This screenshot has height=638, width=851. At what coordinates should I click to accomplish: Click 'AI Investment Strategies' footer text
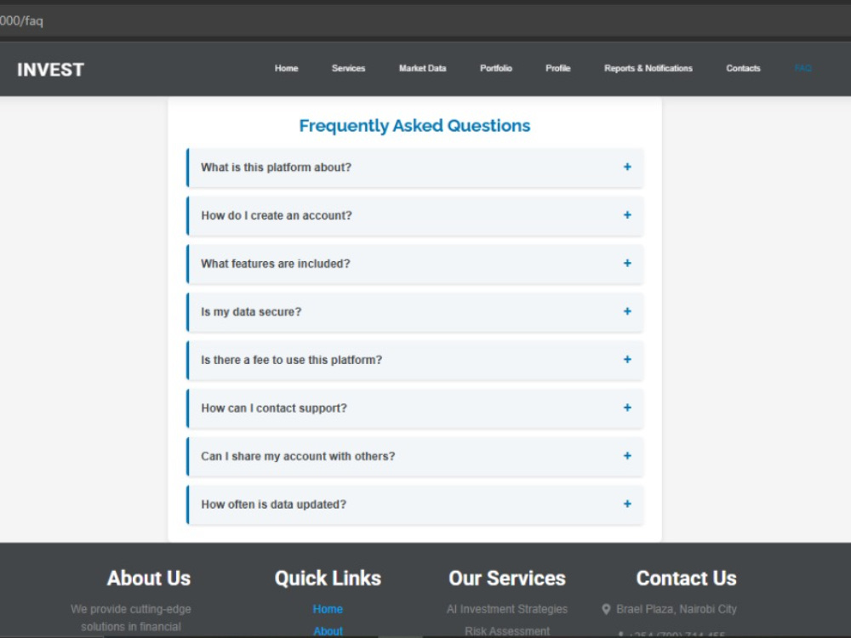coord(507,609)
